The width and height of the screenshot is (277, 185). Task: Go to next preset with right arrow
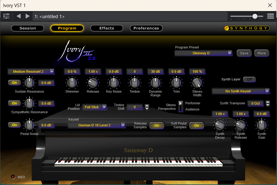coord(27,16)
